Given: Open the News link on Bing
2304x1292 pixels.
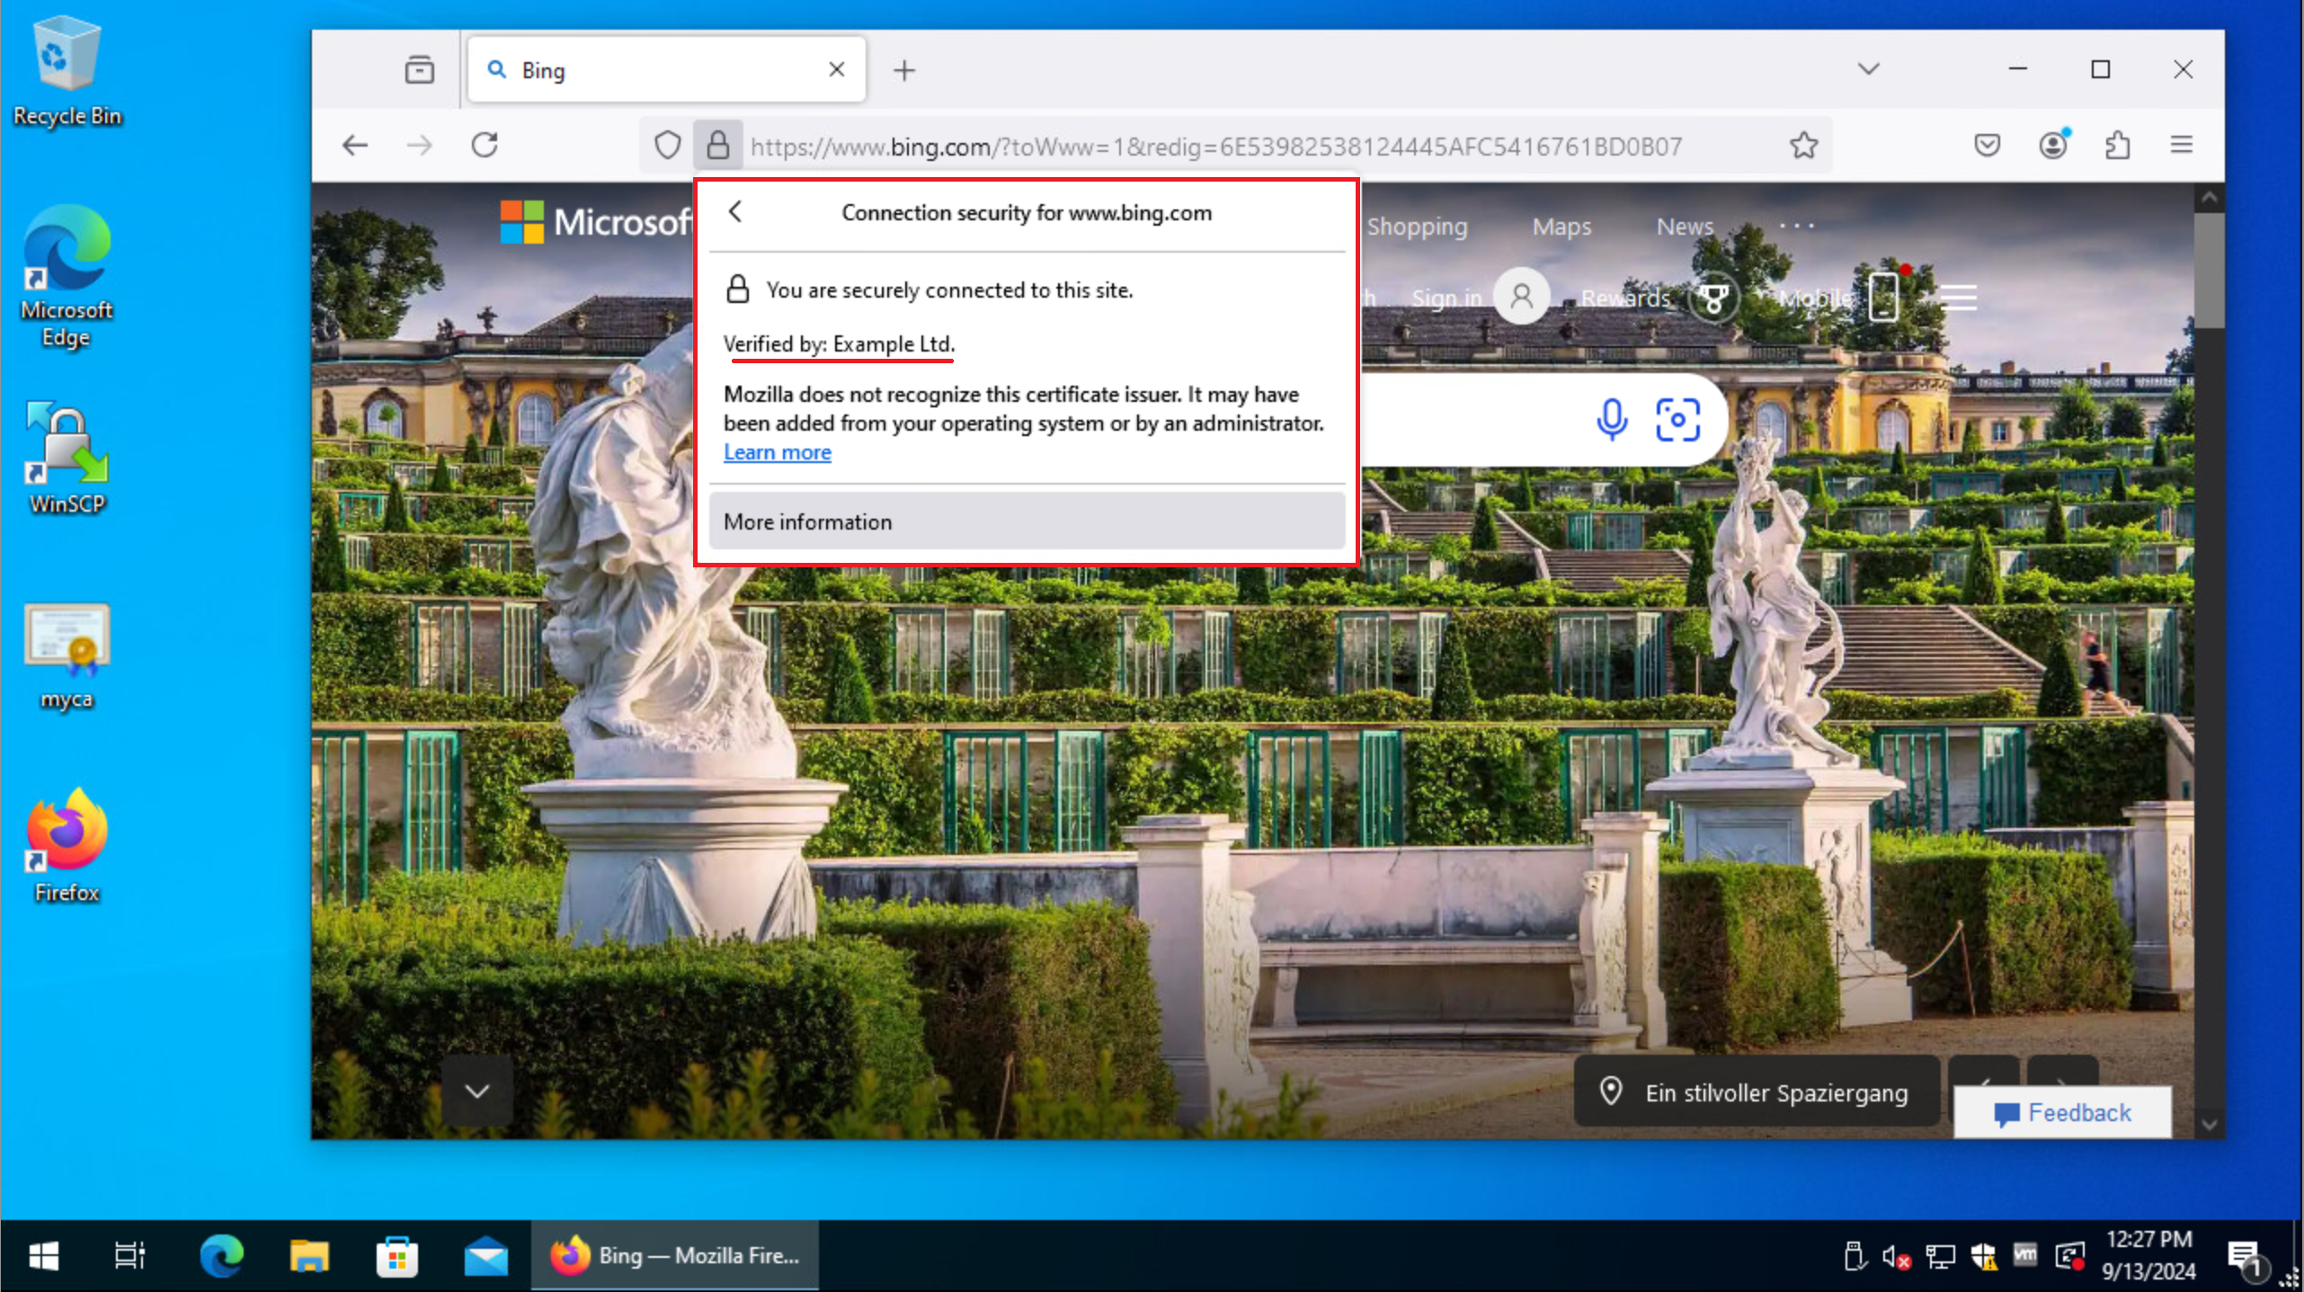Looking at the screenshot, I should (x=1685, y=227).
